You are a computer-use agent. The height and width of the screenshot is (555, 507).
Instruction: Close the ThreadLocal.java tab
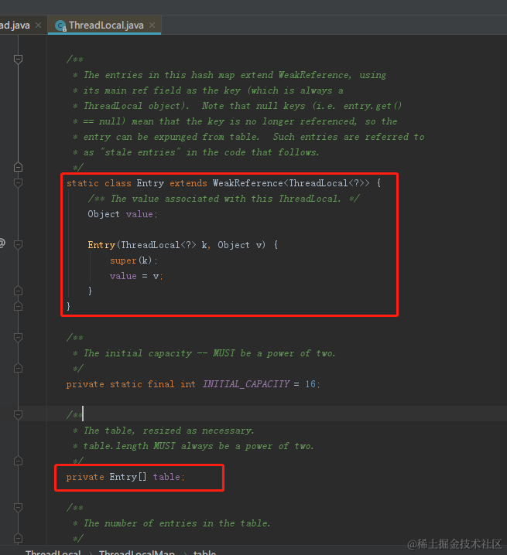(152, 26)
